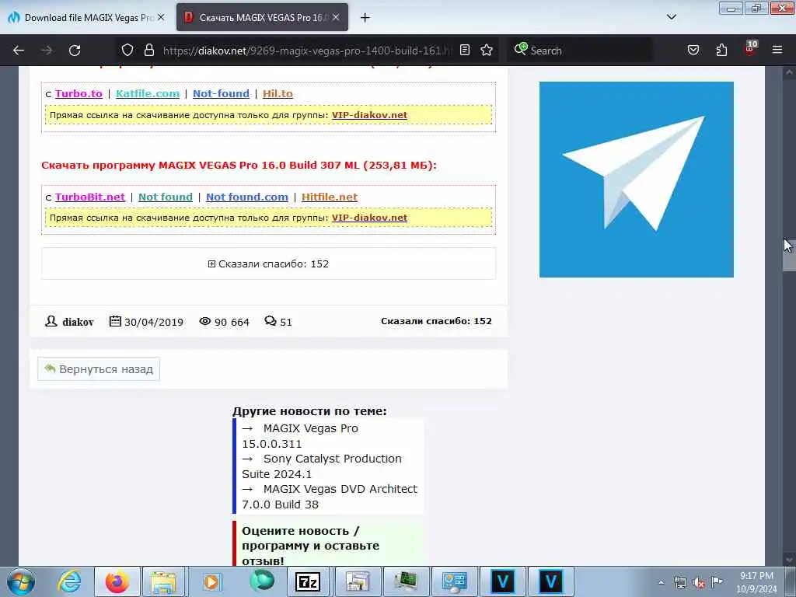This screenshot has width=796, height=597.
Task: Click the teal Not found link
Action: [x=166, y=197]
